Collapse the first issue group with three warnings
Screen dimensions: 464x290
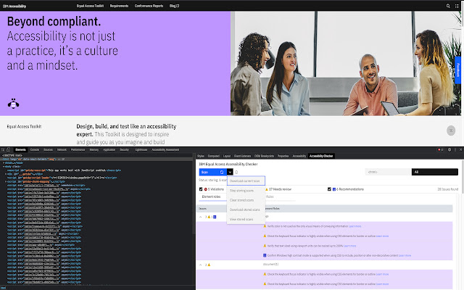[x=201, y=217]
